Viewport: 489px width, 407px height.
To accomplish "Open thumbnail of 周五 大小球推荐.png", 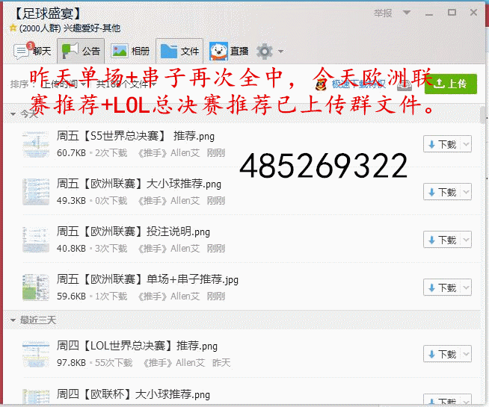I will coord(36,192).
